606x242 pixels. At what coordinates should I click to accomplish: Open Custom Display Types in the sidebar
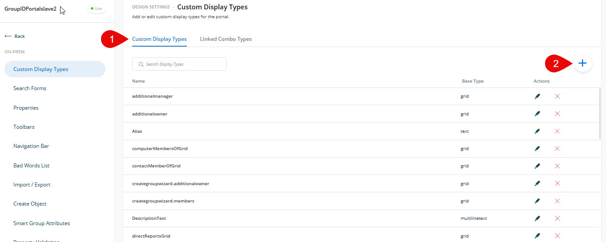coord(55,69)
